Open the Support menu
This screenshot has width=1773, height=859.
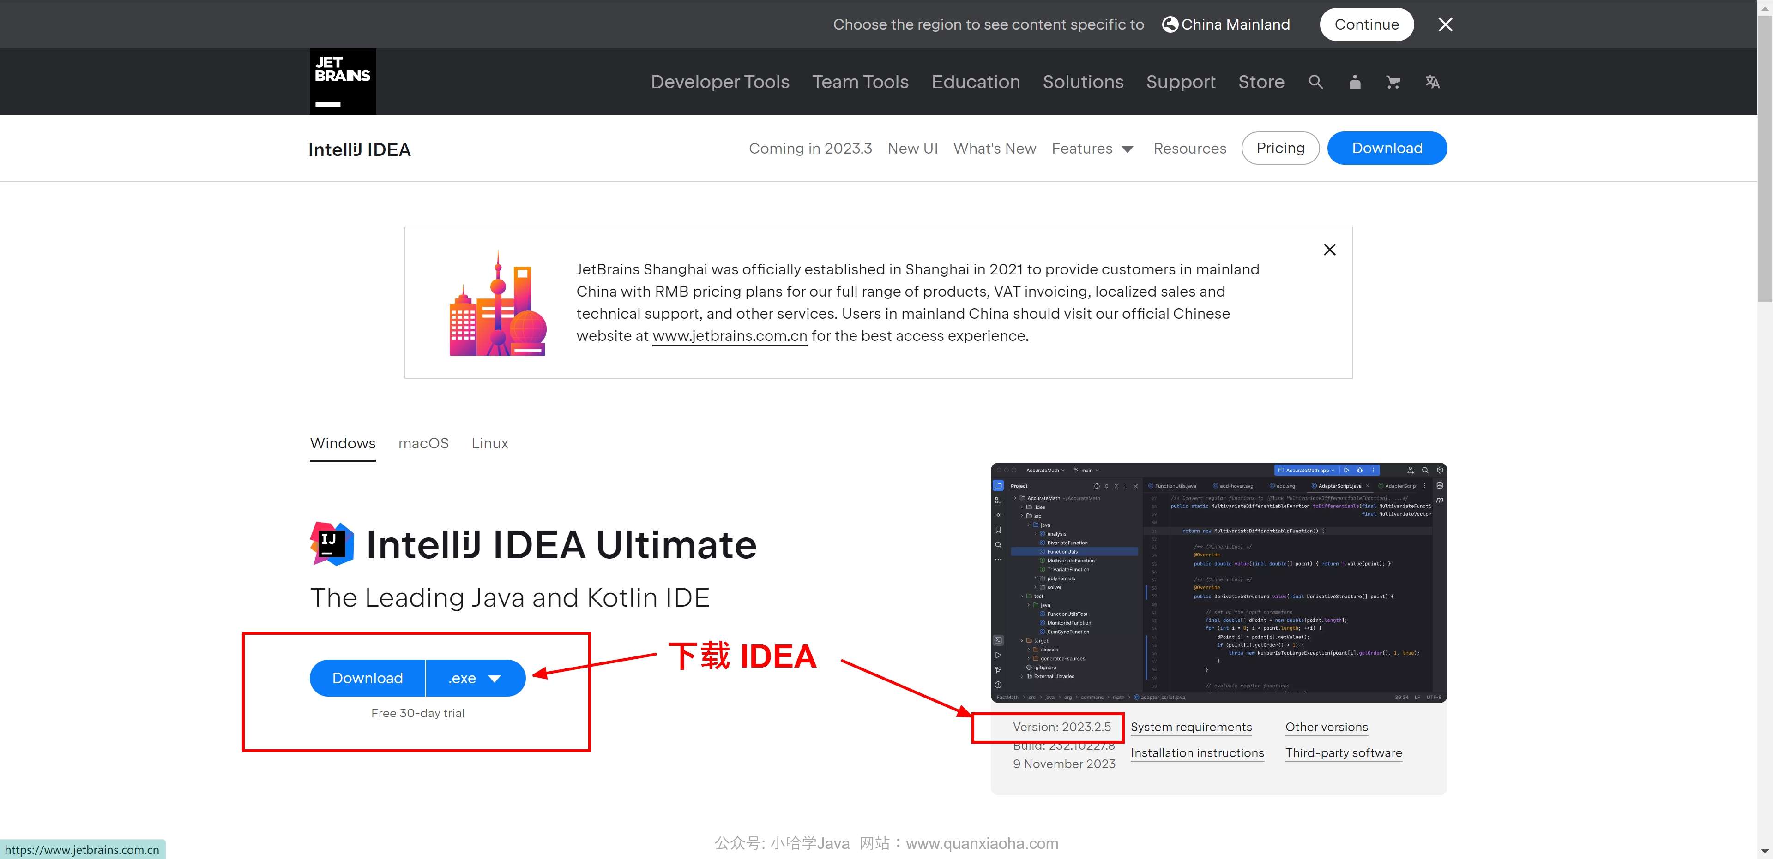coord(1181,82)
